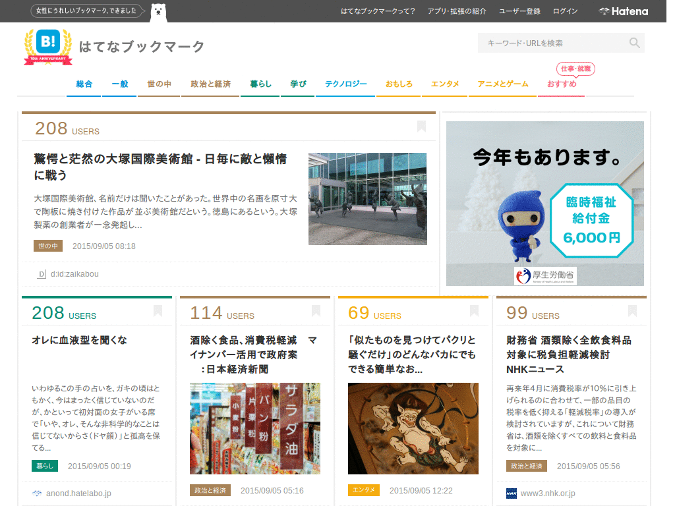Click the 208 USERS count on featured article
This screenshot has height=506, width=675.
[x=67, y=128]
